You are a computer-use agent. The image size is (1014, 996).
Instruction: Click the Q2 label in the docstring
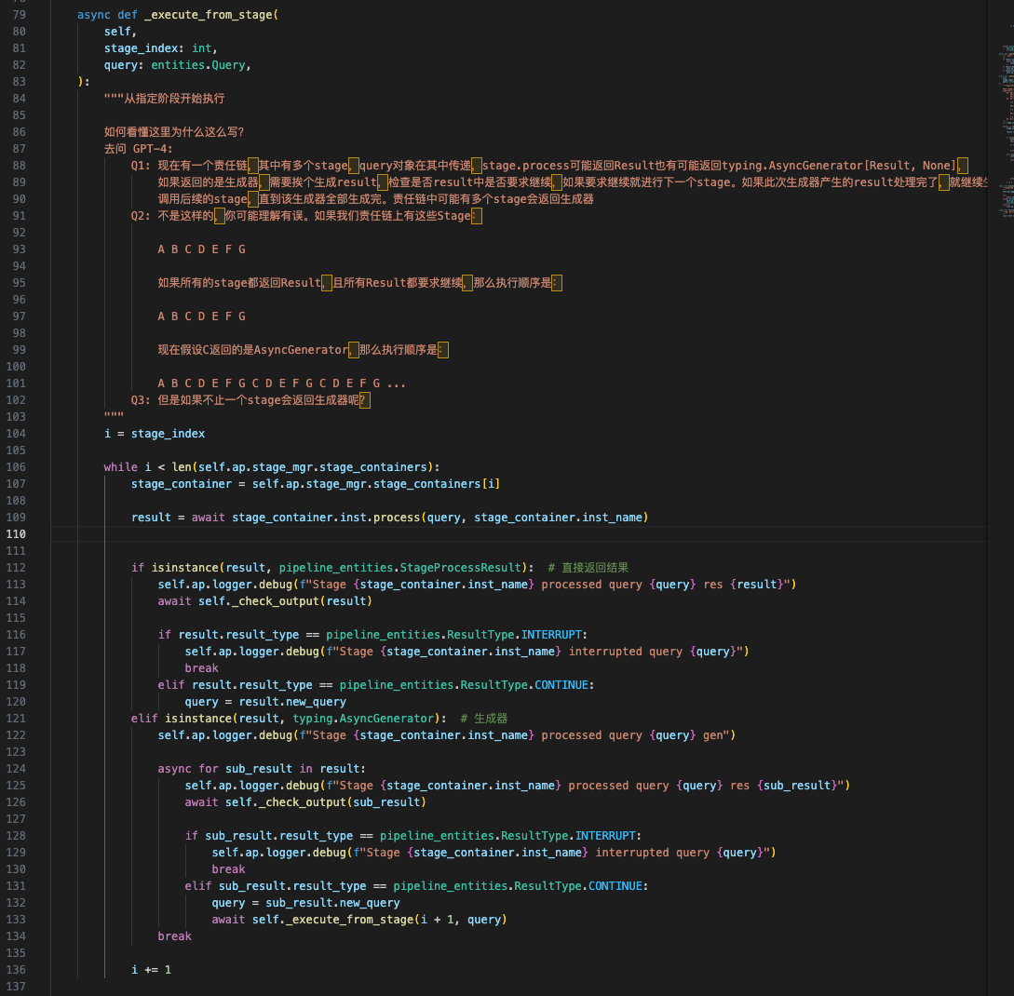141,216
